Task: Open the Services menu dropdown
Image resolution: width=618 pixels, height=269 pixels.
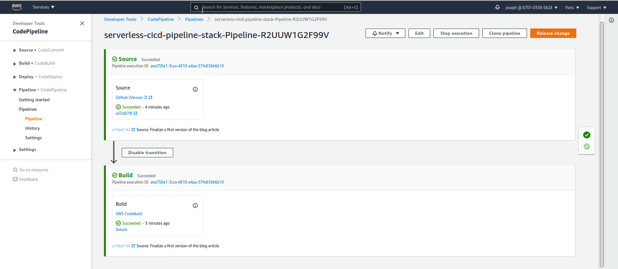Action: (x=44, y=7)
